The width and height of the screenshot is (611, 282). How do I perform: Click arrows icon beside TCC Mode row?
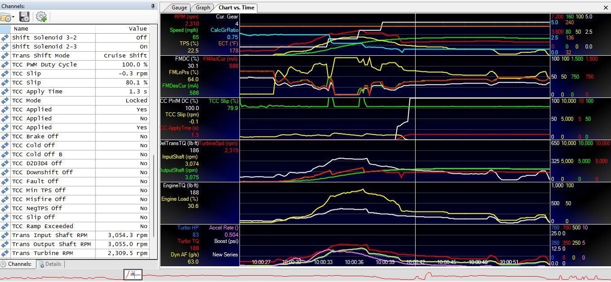click(5, 101)
